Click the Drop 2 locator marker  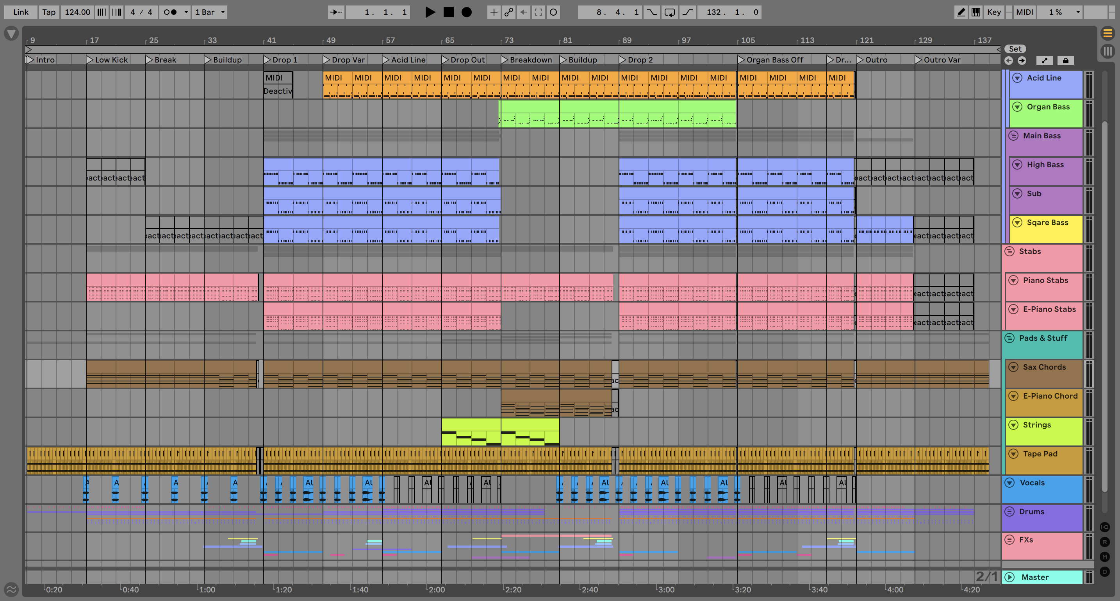(x=622, y=60)
